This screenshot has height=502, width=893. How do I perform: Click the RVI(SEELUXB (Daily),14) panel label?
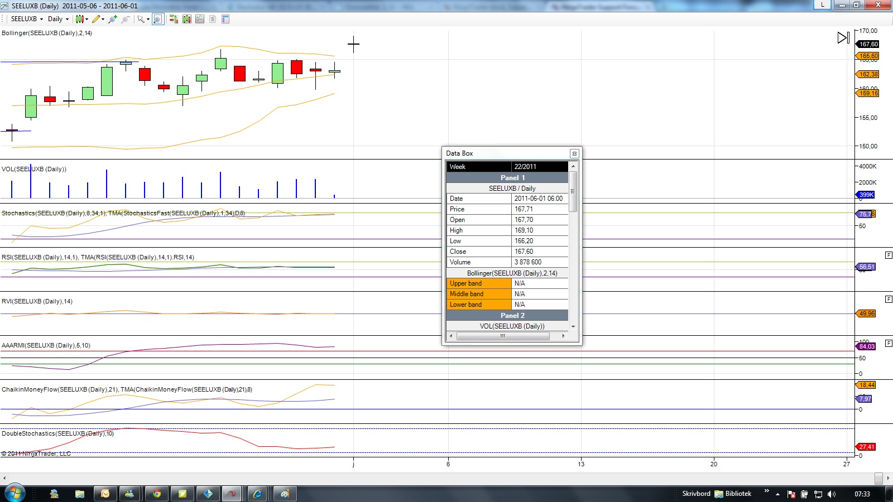[37, 301]
